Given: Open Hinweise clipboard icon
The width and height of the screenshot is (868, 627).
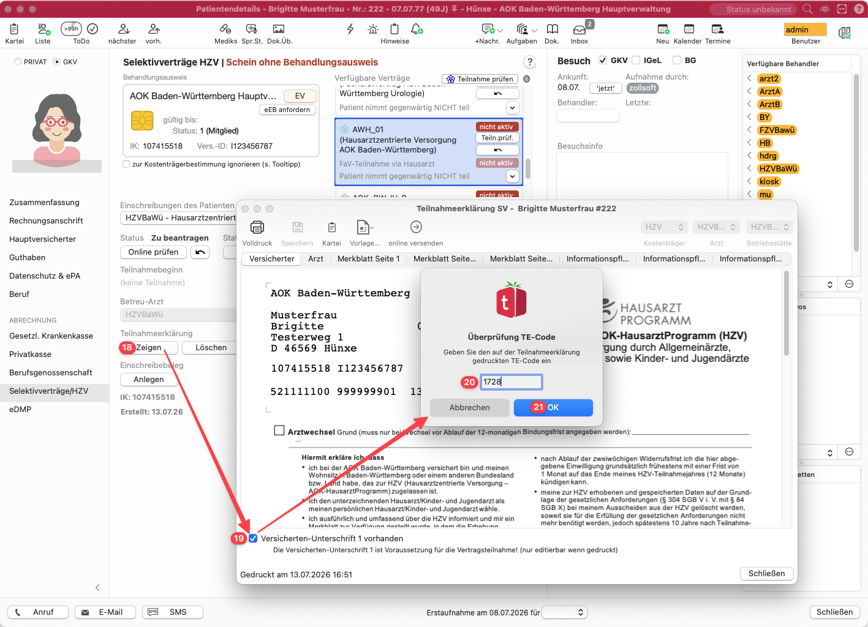Looking at the screenshot, I should [394, 29].
